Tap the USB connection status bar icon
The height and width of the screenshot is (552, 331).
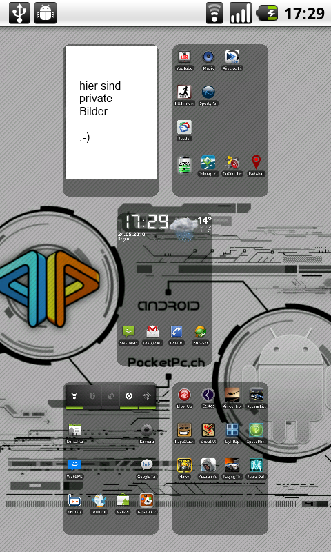(19, 13)
